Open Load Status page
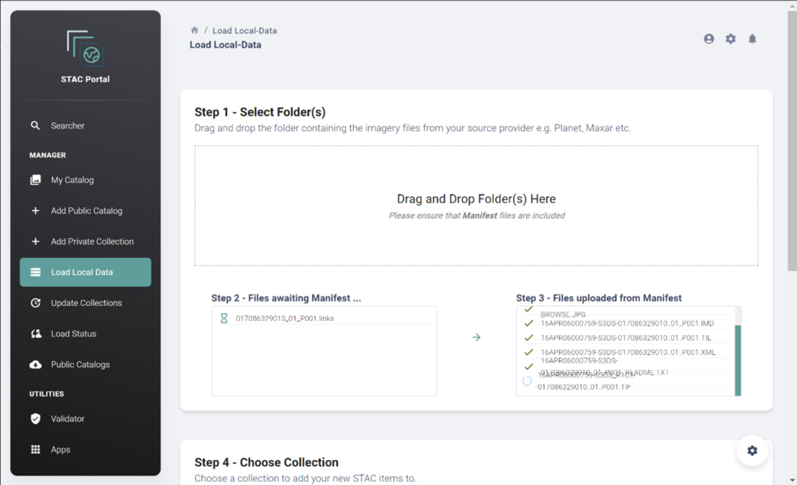This screenshot has width=797, height=485. tap(74, 334)
